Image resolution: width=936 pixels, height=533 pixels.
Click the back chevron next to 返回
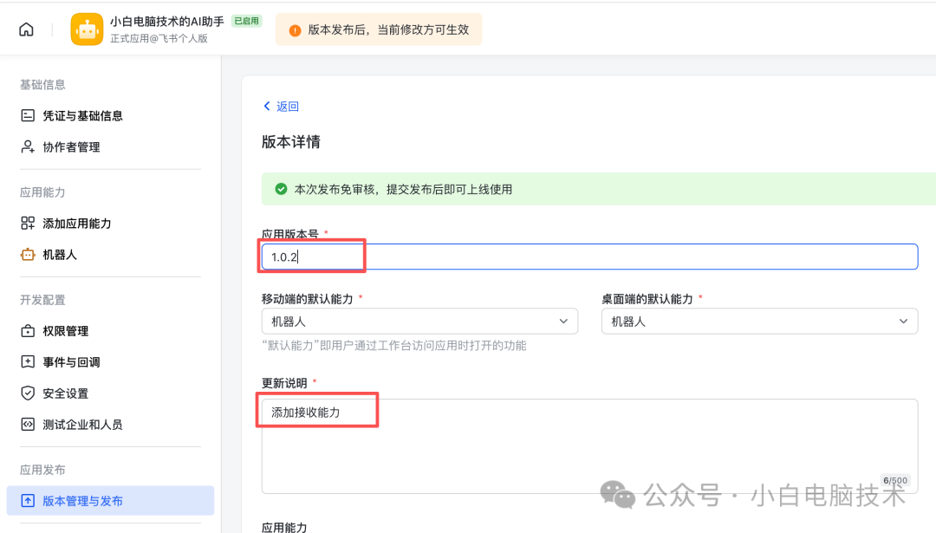pos(267,106)
